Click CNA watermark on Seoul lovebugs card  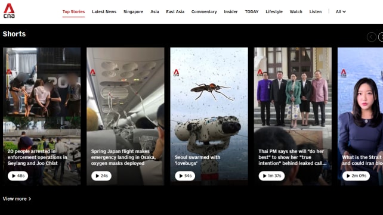[176, 73]
